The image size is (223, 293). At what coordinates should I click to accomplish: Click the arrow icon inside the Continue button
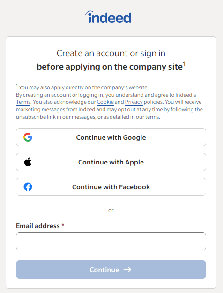127,270
